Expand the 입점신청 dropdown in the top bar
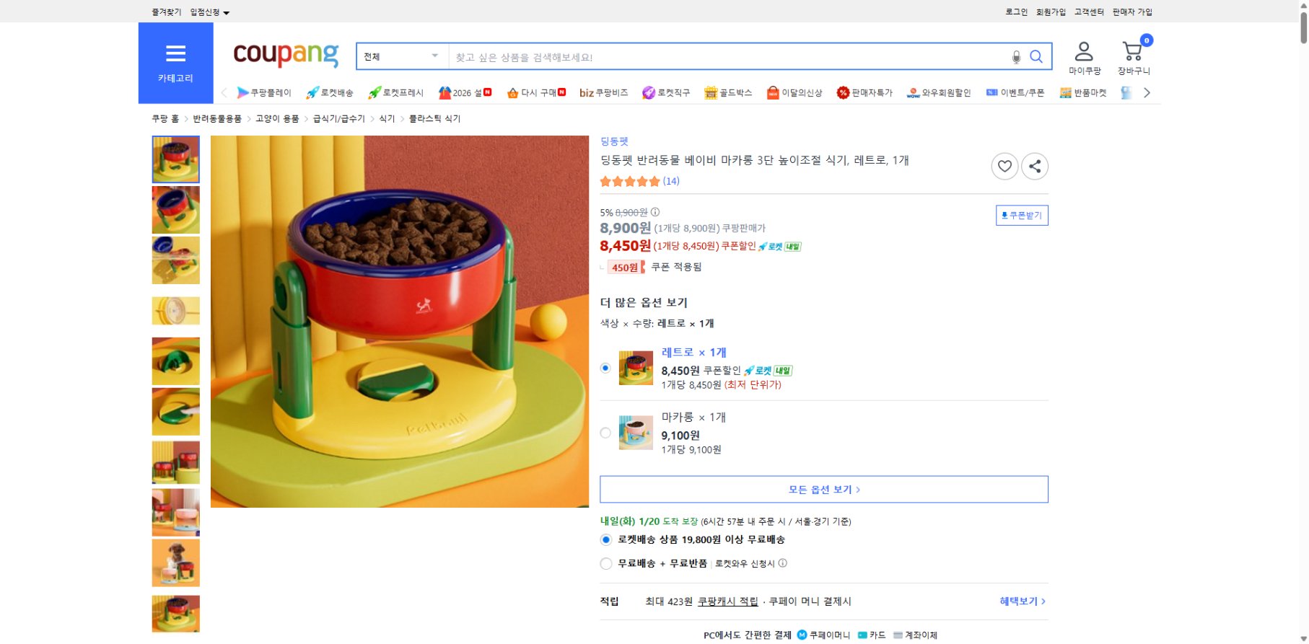 pyautogui.click(x=207, y=12)
